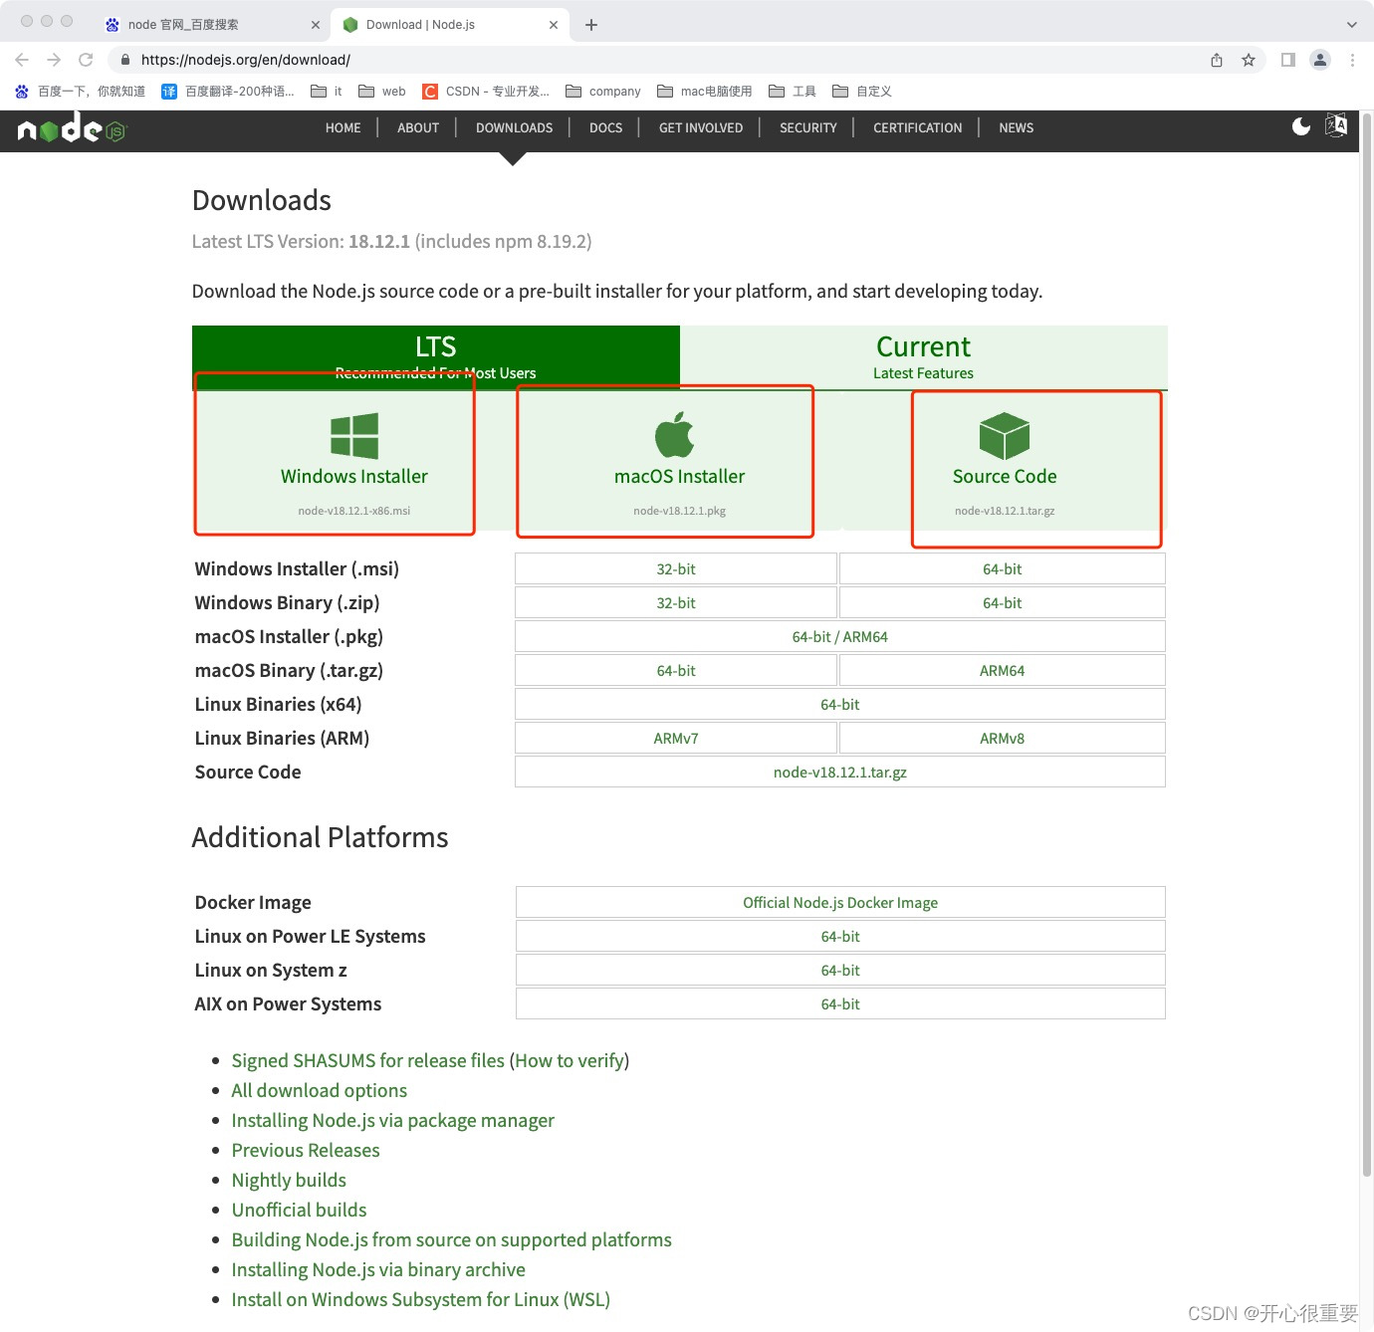Viewport: 1374px width, 1332px height.
Task: Download Linux Binaries (x64) 64-bit
Action: pos(840,705)
